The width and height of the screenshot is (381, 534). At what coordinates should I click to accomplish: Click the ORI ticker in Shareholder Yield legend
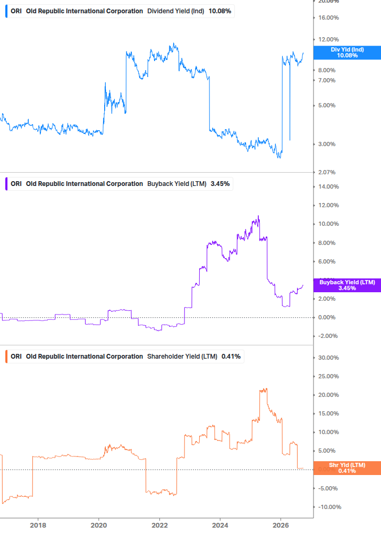[16, 357]
